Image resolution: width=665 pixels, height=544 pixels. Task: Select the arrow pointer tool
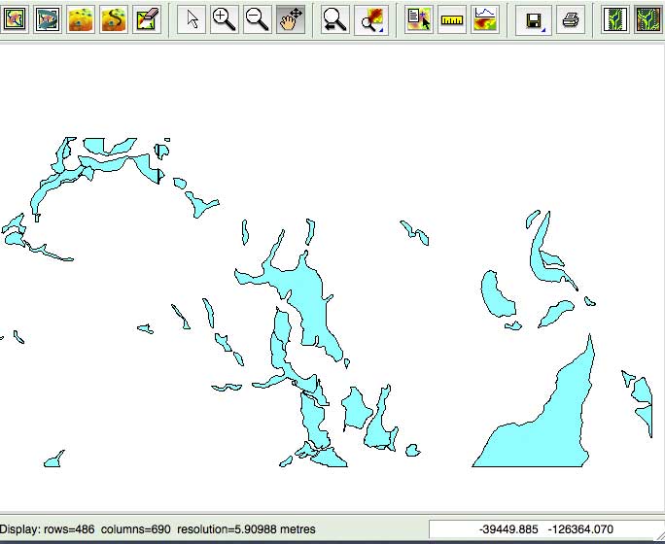(x=192, y=19)
